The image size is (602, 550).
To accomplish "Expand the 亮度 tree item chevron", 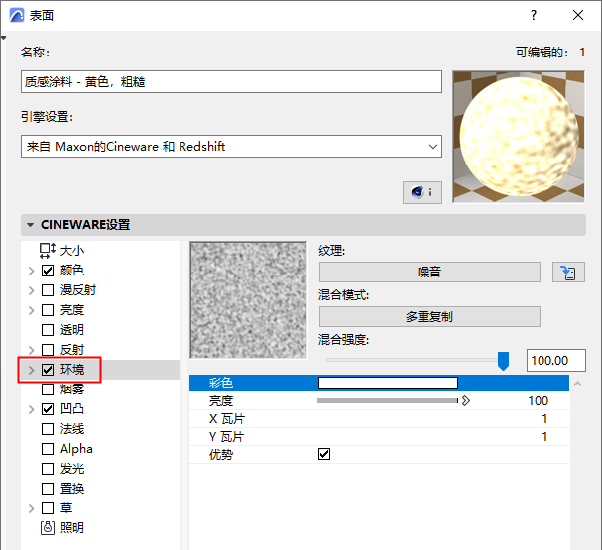I will 32,310.
